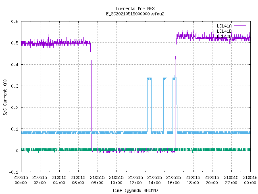
Task: Click the 210515 14:00 time tick label
Action: tap(154, 180)
